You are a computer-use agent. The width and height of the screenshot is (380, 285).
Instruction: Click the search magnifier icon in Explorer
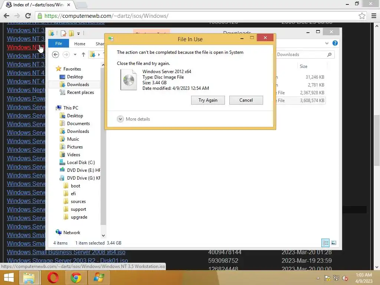coord(330,55)
